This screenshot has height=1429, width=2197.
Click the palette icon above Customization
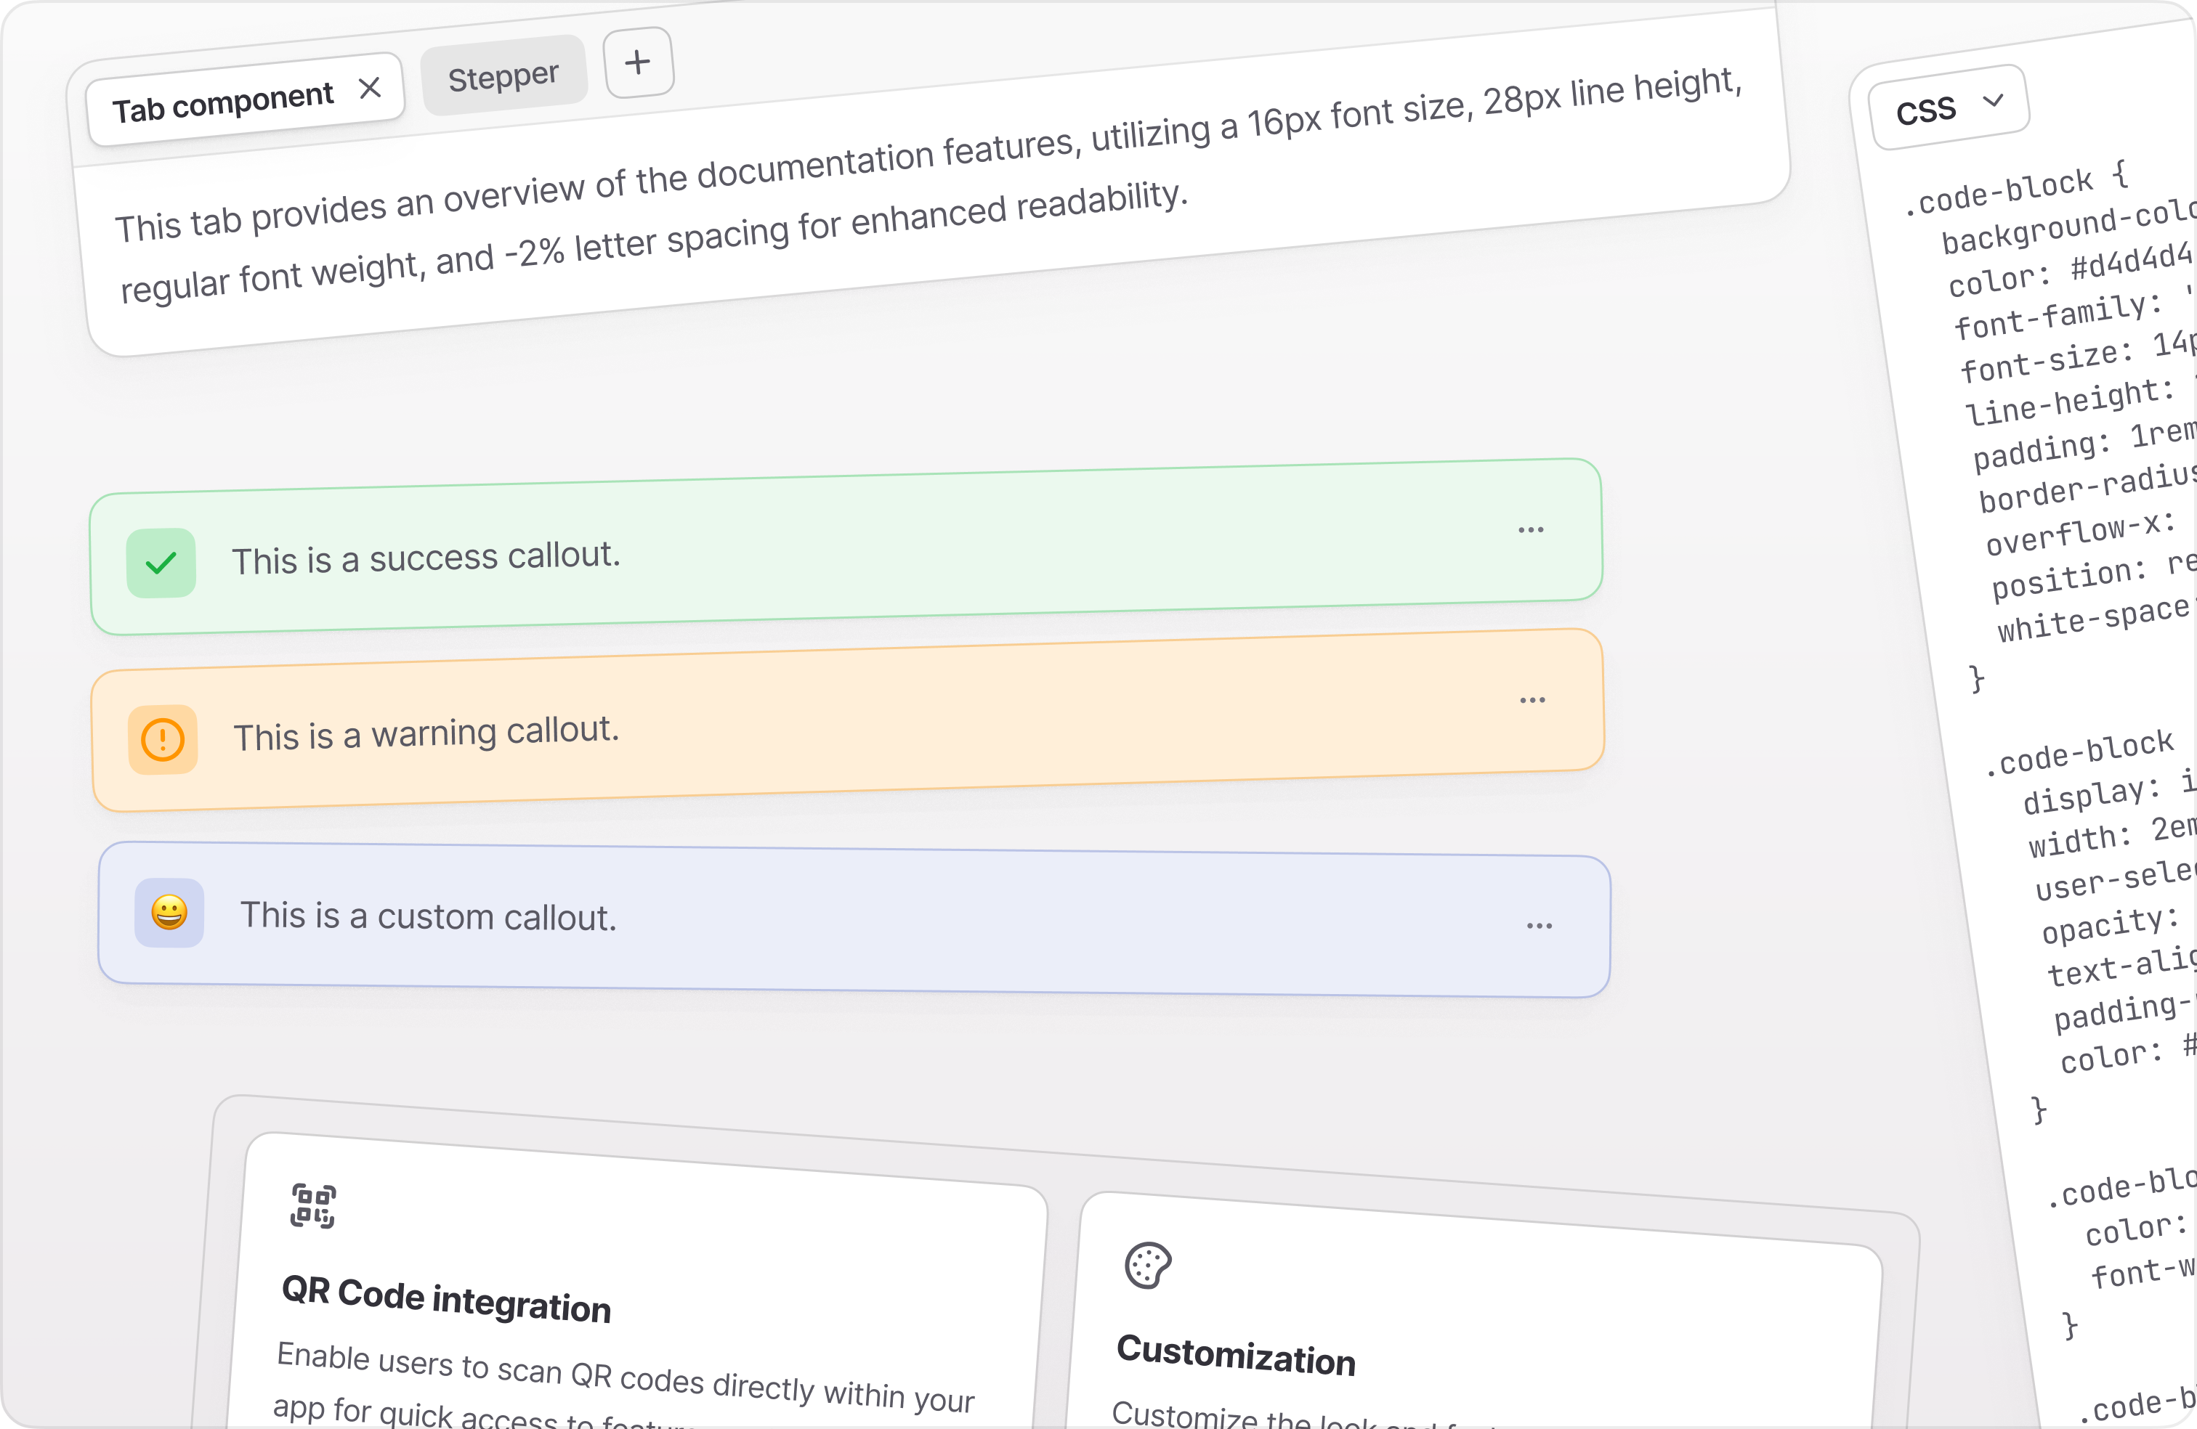click(x=1145, y=1266)
